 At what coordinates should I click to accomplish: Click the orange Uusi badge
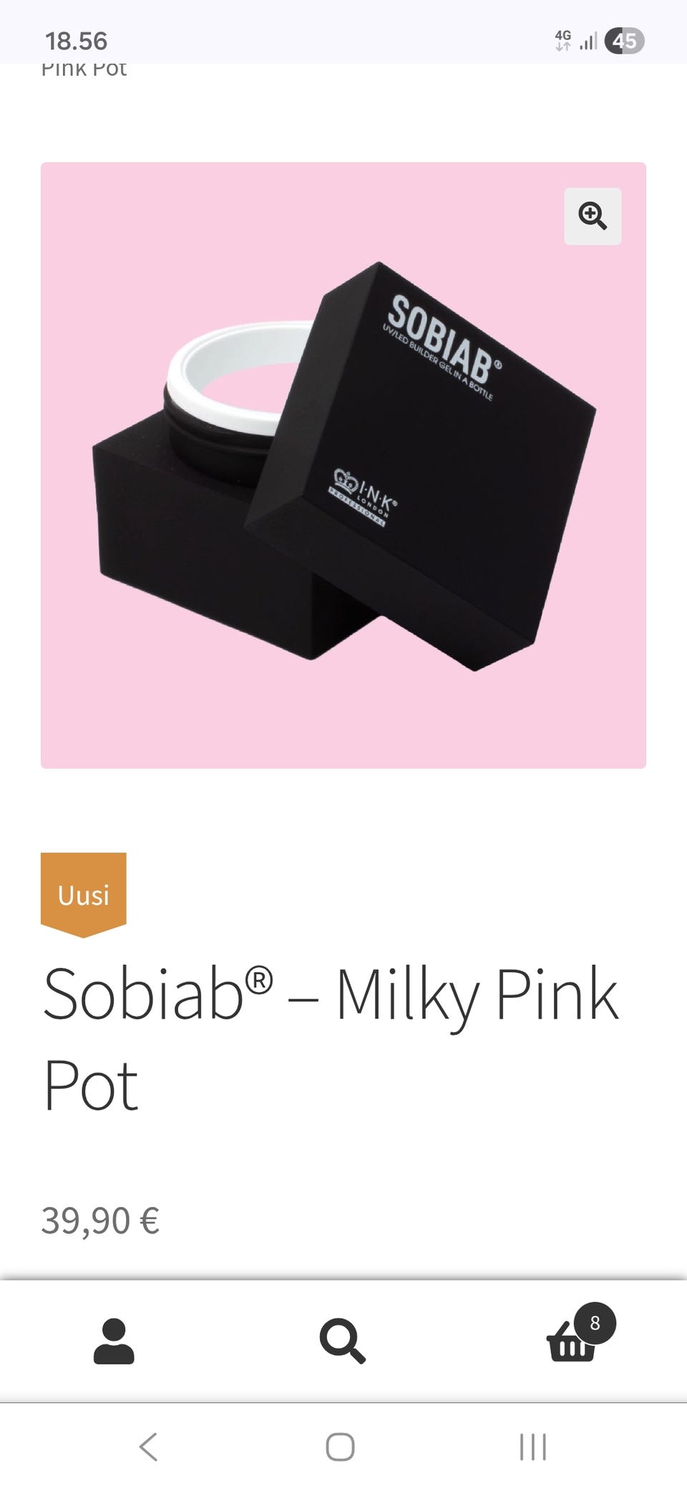84,894
